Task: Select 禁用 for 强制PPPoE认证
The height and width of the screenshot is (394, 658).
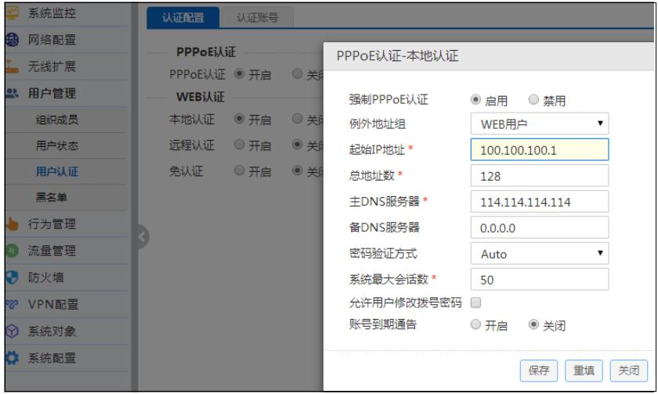Action: [533, 99]
